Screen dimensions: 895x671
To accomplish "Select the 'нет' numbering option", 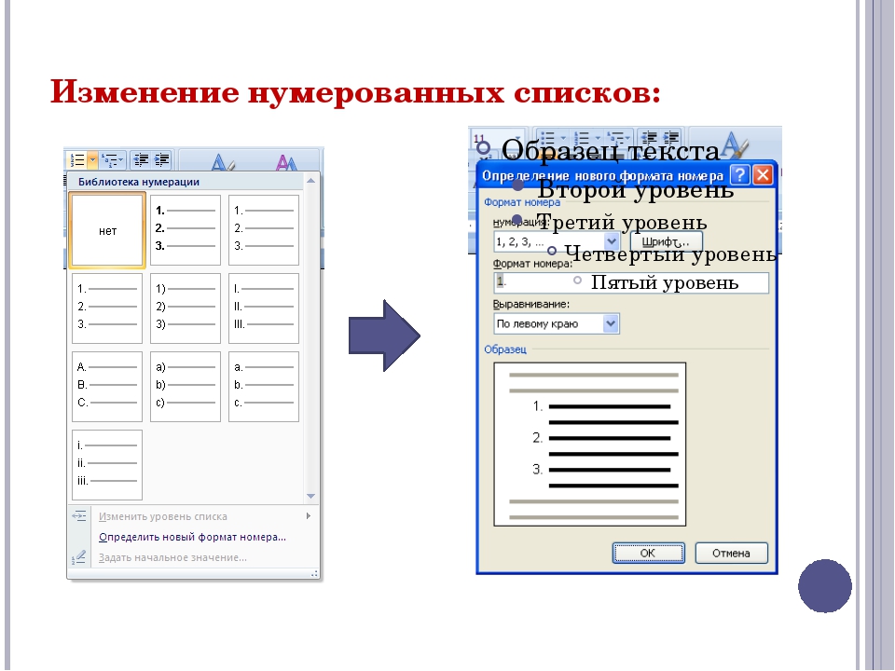I will pyautogui.click(x=107, y=230).
